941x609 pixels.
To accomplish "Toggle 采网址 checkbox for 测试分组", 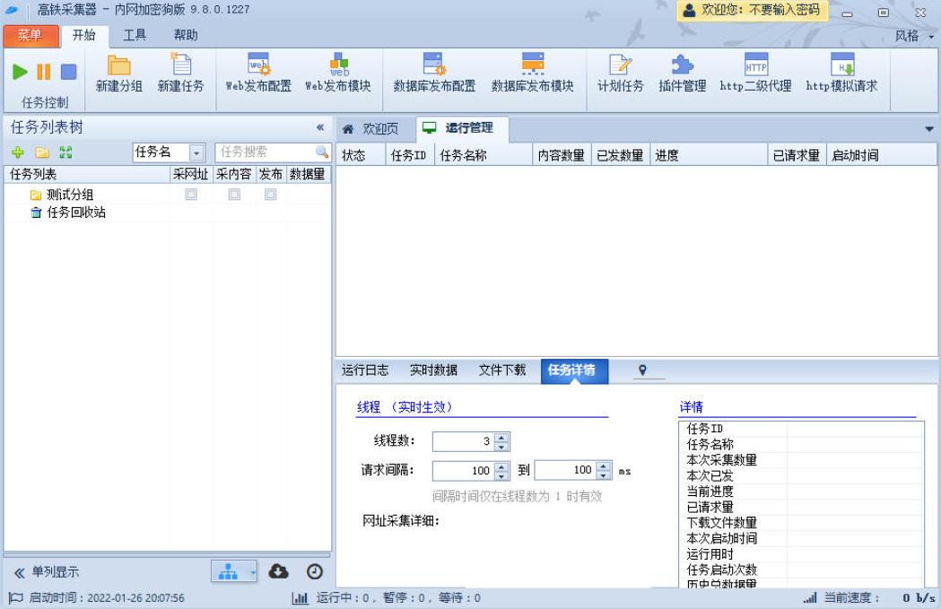I will pyautogui.click(x=191, y=194).
